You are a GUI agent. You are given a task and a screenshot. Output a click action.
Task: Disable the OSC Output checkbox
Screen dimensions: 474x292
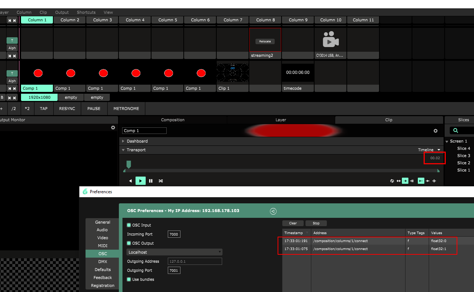click(x=129, y=243)
